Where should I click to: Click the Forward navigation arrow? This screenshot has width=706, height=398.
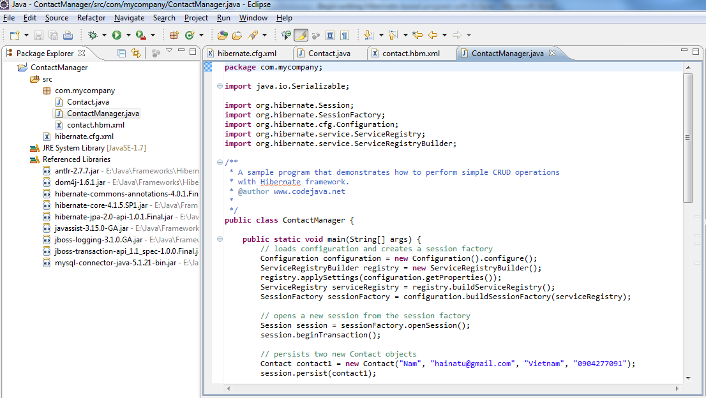[x=457, y=35]
